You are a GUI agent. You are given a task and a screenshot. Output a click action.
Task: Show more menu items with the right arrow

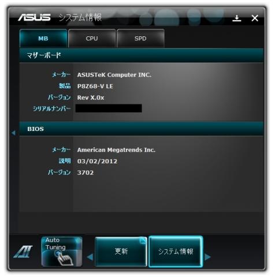207,257
